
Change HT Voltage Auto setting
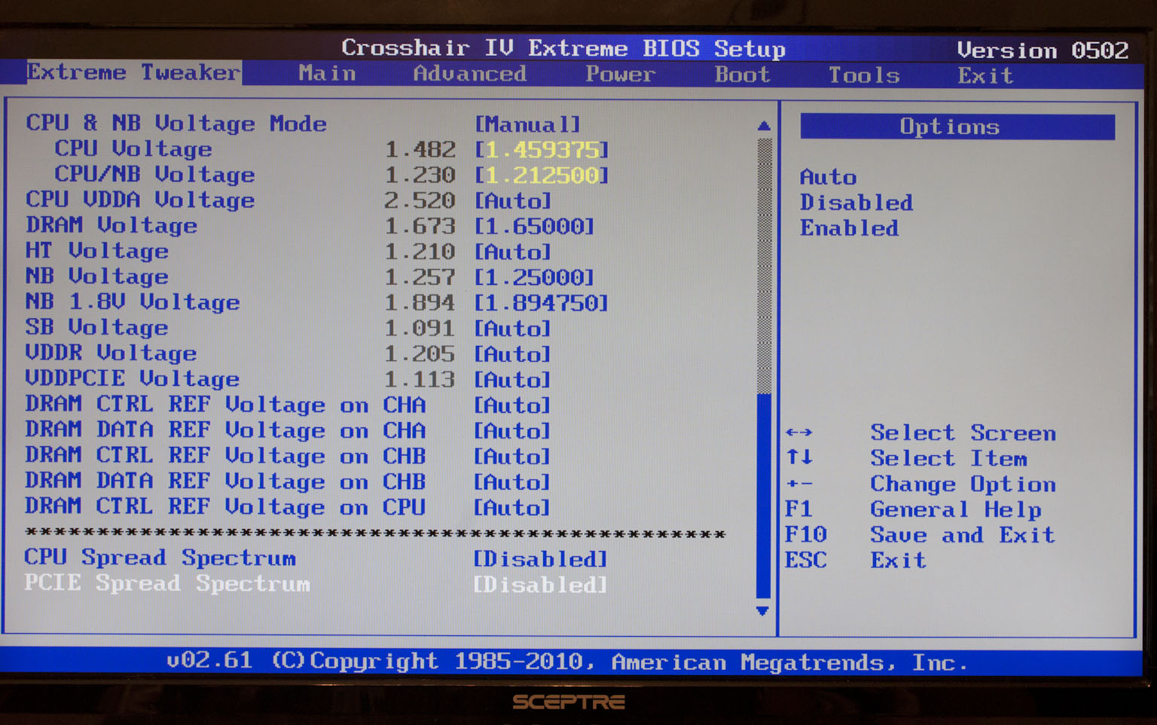[x=512, y=252]
